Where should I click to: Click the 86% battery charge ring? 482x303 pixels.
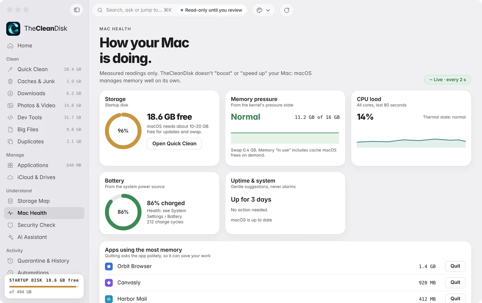[123, 212]
